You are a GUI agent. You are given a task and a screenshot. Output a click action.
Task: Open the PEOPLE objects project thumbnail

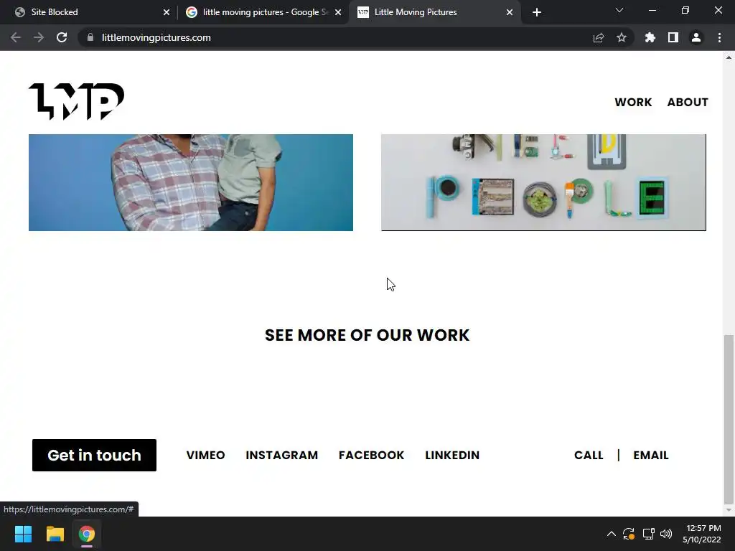coord(543,182)
